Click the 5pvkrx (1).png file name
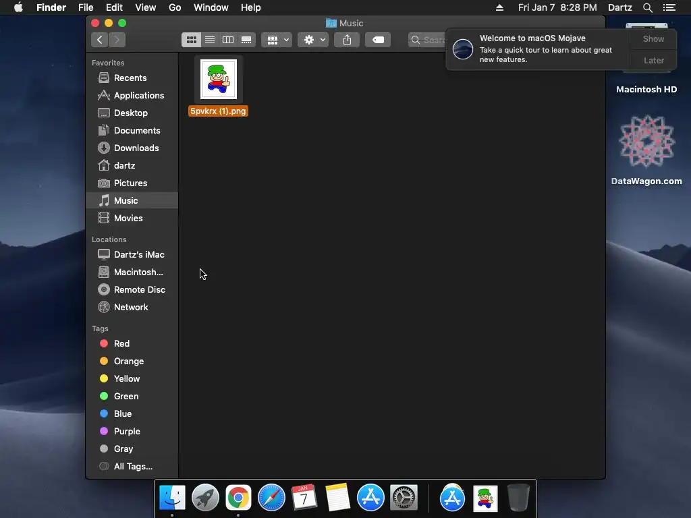Screen dimensions: 691x518 click(218, 111)
